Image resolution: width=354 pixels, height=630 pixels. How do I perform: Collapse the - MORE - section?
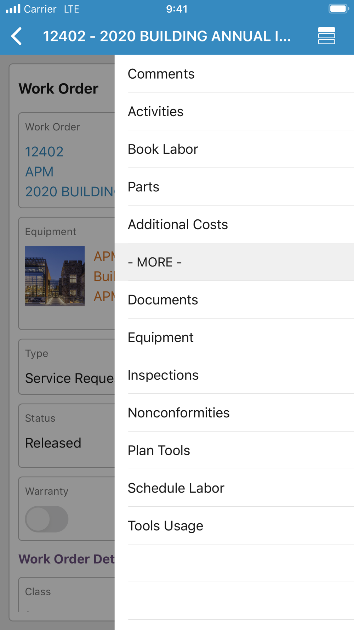pos(234,262)
